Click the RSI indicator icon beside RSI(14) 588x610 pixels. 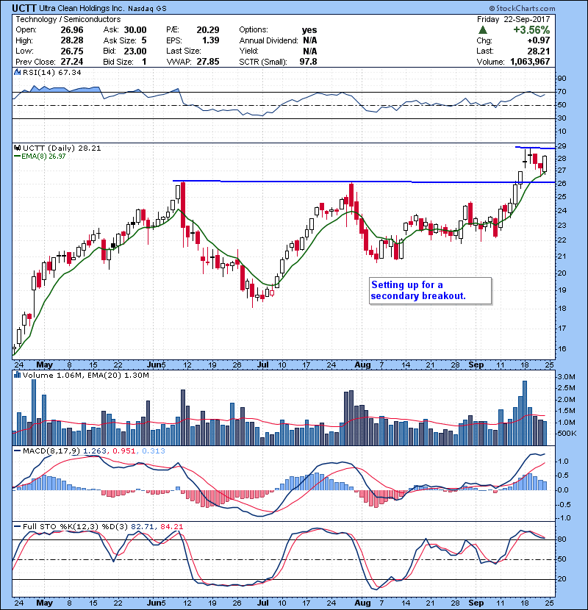[18, 72]
